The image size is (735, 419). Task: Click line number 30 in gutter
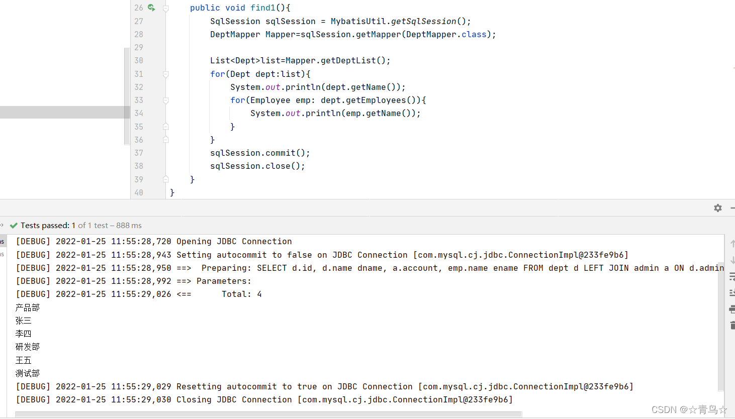click(139, 60)
